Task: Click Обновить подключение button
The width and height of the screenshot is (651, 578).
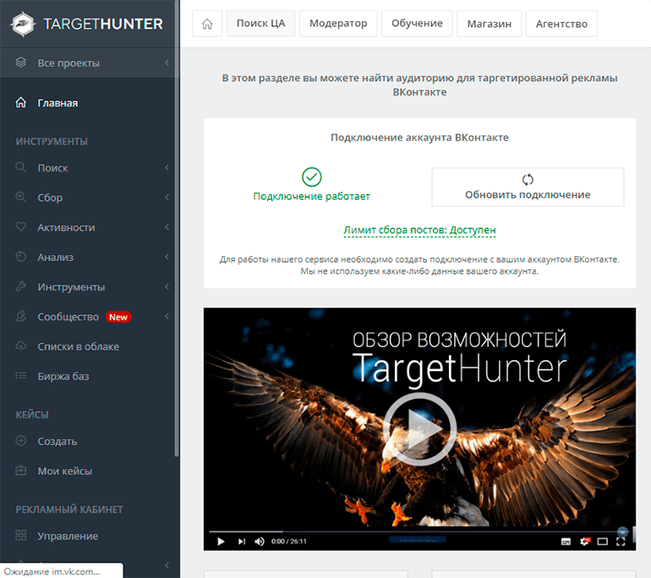Action: coord(528,187)
